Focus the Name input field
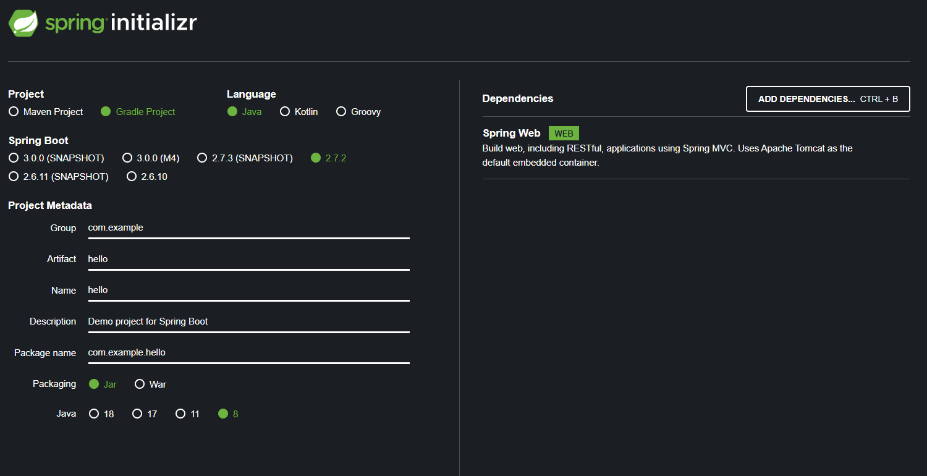Image resolution: width=927 pixels, height=476 pixels. tap(248, 291)
